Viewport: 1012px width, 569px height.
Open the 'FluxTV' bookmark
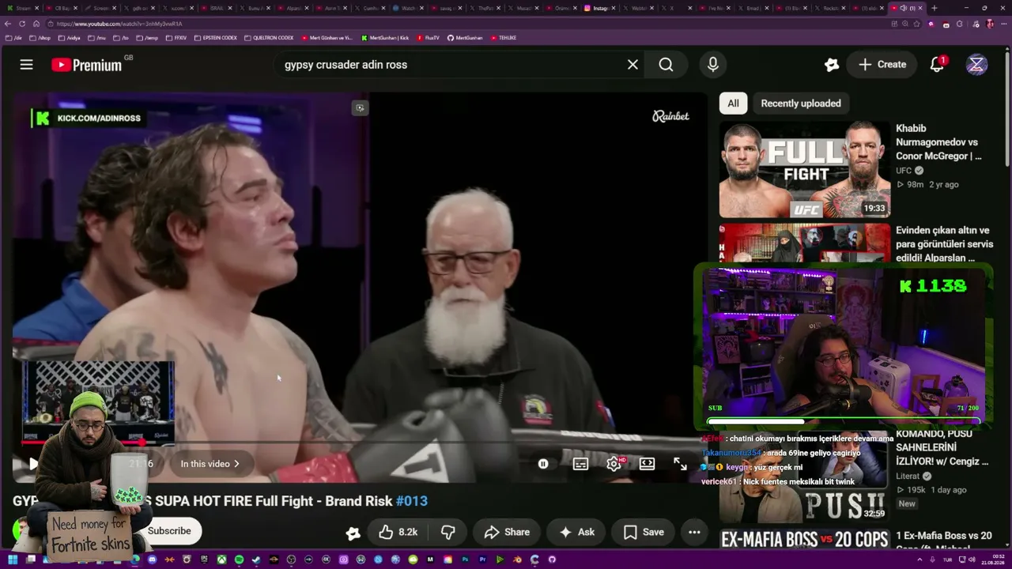[428, 37]
